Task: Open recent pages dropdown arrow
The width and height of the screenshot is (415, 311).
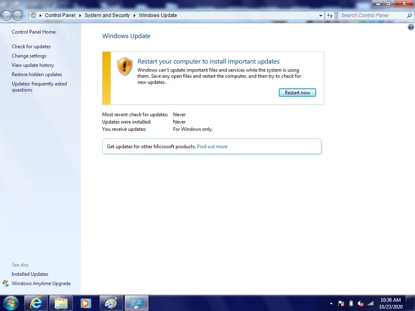Action: coord(26,16)
